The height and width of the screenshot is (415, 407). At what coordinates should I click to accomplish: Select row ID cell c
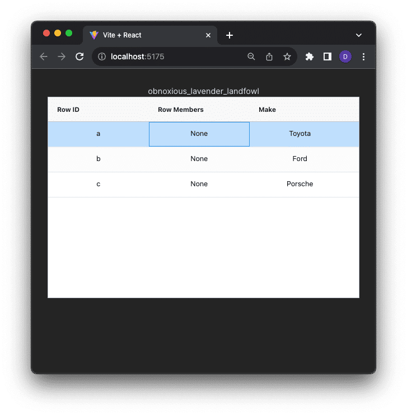point(99,184)
